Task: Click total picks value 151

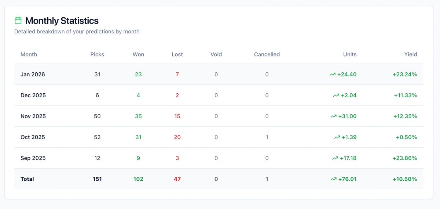Action: tap(97, 179)
